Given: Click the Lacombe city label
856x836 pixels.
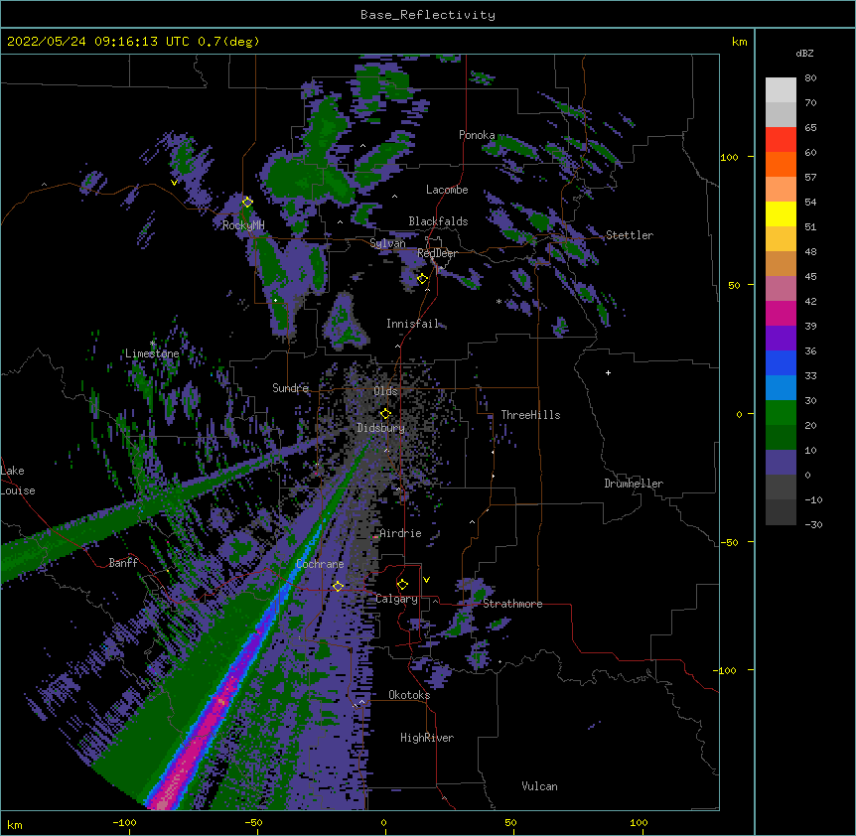Looking at the screenshot, I should coord(447,190).
